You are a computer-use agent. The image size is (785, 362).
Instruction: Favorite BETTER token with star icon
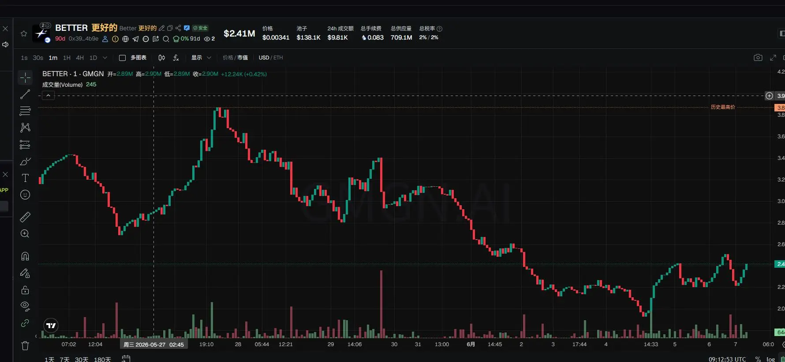pyautogui.click(x=24, y=33)
